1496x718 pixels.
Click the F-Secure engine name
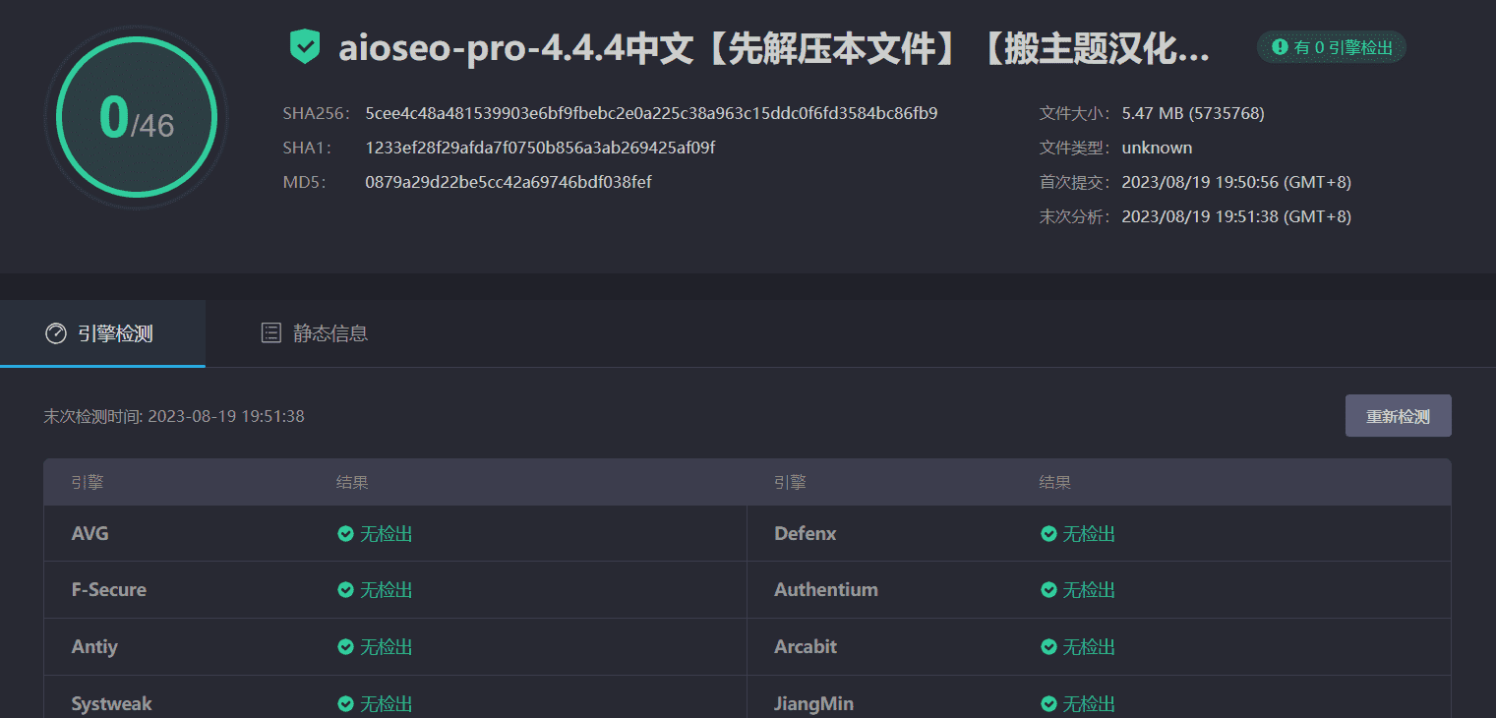click(109, 590)
